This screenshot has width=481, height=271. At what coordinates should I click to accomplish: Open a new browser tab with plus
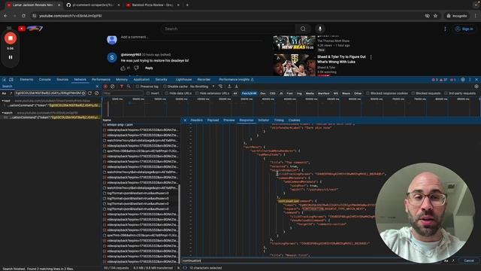pyautogui.click(x=187, y=5)
